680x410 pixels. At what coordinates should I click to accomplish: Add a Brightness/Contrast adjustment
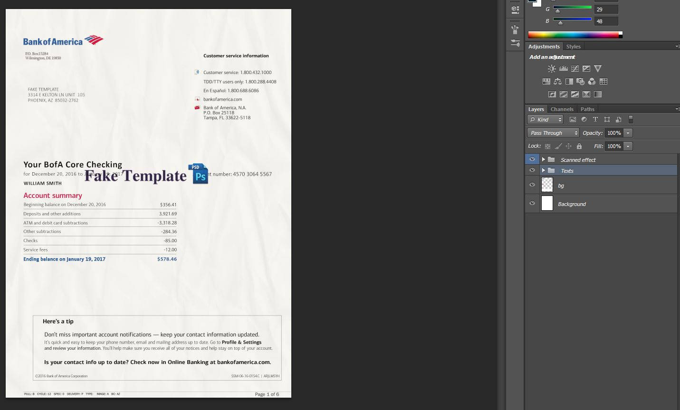[552, 69]
